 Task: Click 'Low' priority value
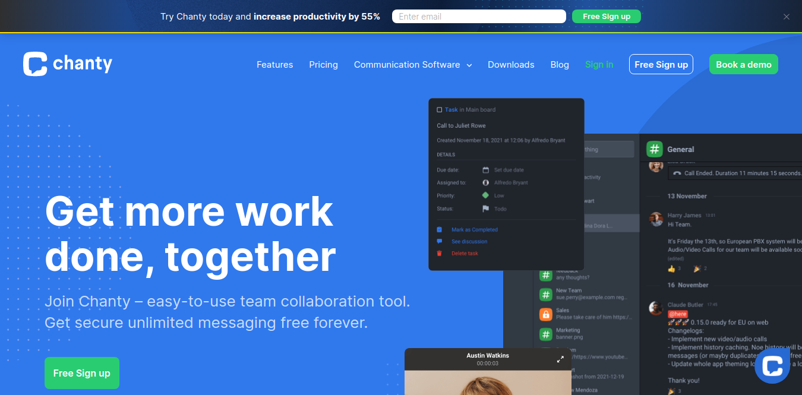pyautogui.click(x=499, y=195)
